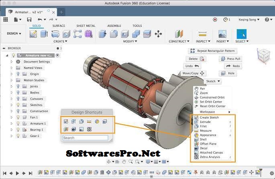The width and height of the screenshot is (275, 179).
Task: Open the job status clock icon
Action: tap(225, 20)
